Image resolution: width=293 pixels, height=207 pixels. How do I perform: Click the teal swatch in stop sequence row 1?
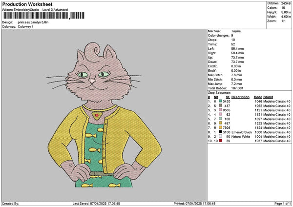(x=221, y=101)
